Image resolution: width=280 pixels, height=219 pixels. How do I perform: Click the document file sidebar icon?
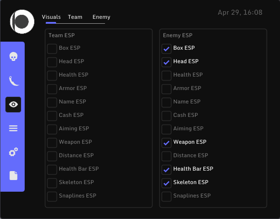point(13,176)
